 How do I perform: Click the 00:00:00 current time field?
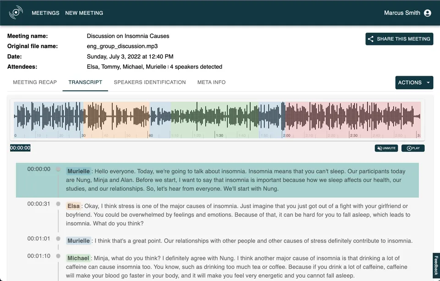[20, 148]
